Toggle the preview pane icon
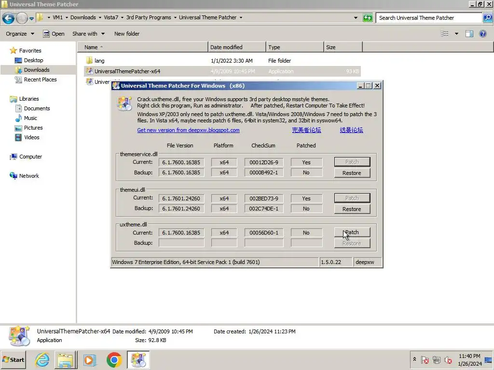 [469, 34]
